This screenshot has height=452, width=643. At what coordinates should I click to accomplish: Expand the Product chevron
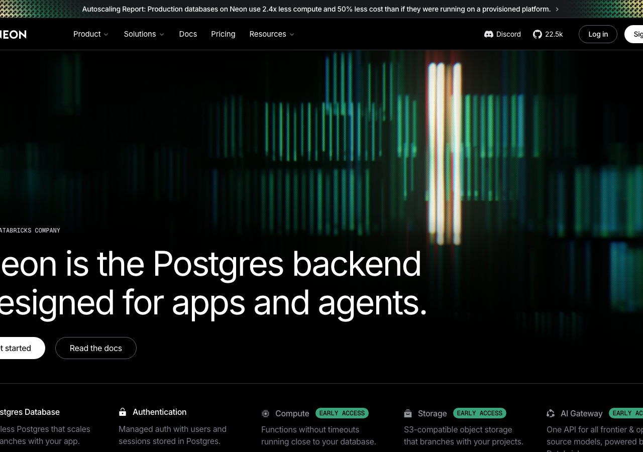click(106, 35)
